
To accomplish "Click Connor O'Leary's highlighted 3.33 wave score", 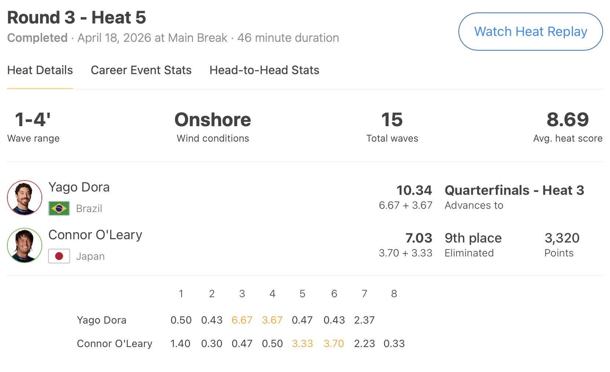I will (x=302, y=344).
